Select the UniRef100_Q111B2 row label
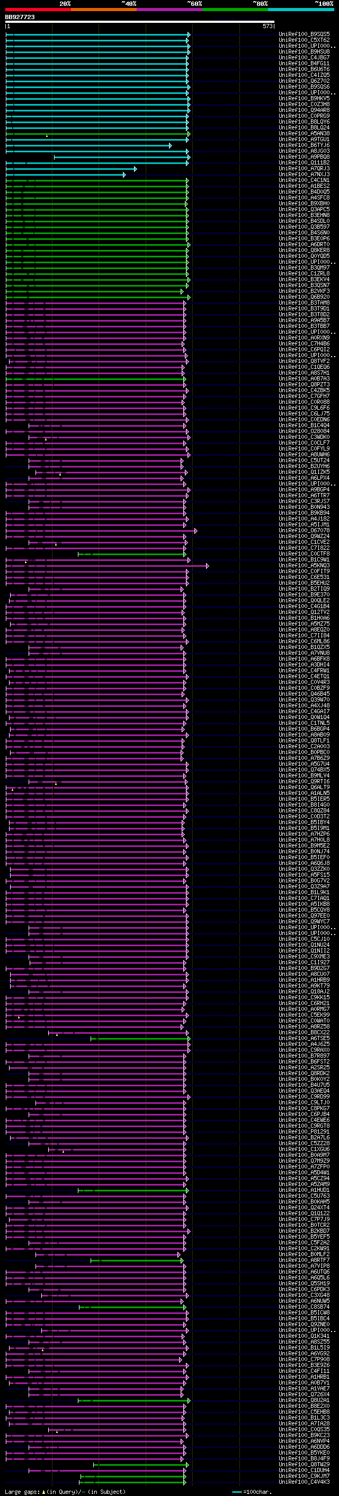The height and width of the screenshot is (1496, 339). coord(304,162)
